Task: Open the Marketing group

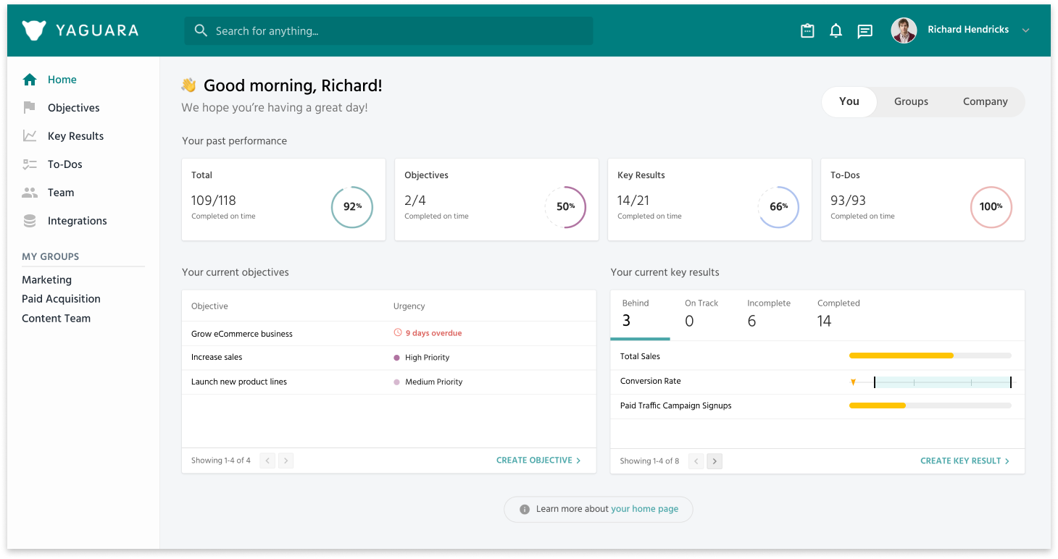Action: point(46,279)
